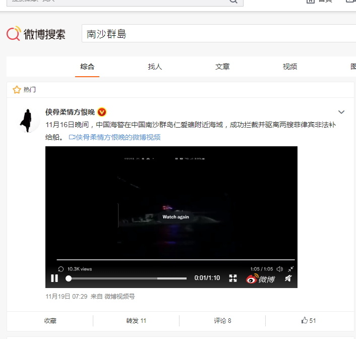Open the 微博视频号 source link

(120, 297)
